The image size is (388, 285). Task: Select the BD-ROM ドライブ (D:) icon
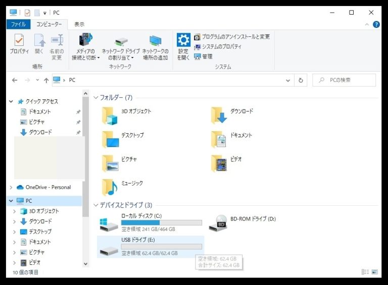(x=218, y=223)
